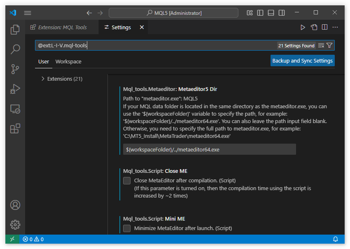Screen dimensions: 350x249
Task: Go back with the left arrow
Action: tap(89, 13)
